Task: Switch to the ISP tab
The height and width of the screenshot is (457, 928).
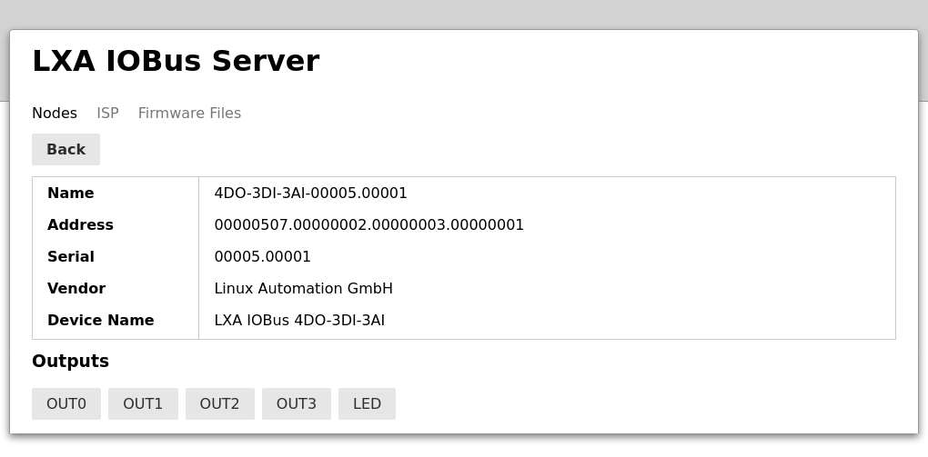Action: pyautogui.click(x=107, y=113)
